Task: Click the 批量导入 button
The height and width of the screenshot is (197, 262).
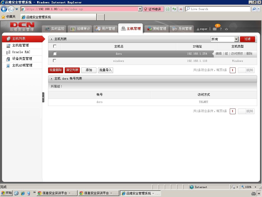Action: pos(105,70)
